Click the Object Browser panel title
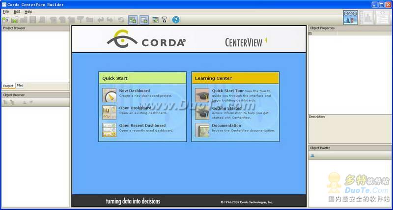Screen dimensions: 393x210 click(x=14, y=95)
